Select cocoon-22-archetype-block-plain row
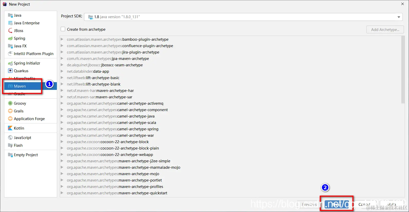Screen dimensions: 409x212 (x=230, y=148)
